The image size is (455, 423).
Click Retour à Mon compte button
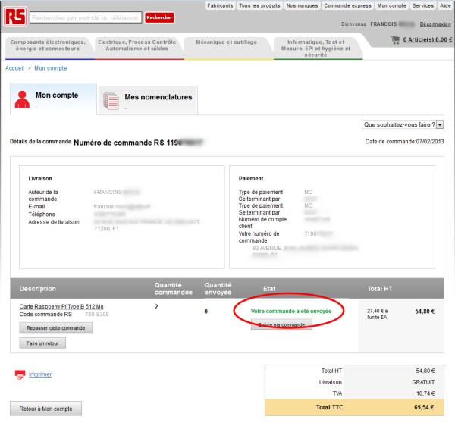tap(45, 409)
